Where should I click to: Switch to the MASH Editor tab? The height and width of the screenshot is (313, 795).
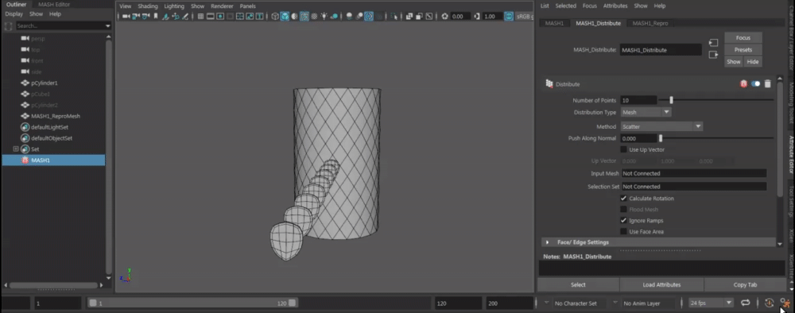[54, 5]
